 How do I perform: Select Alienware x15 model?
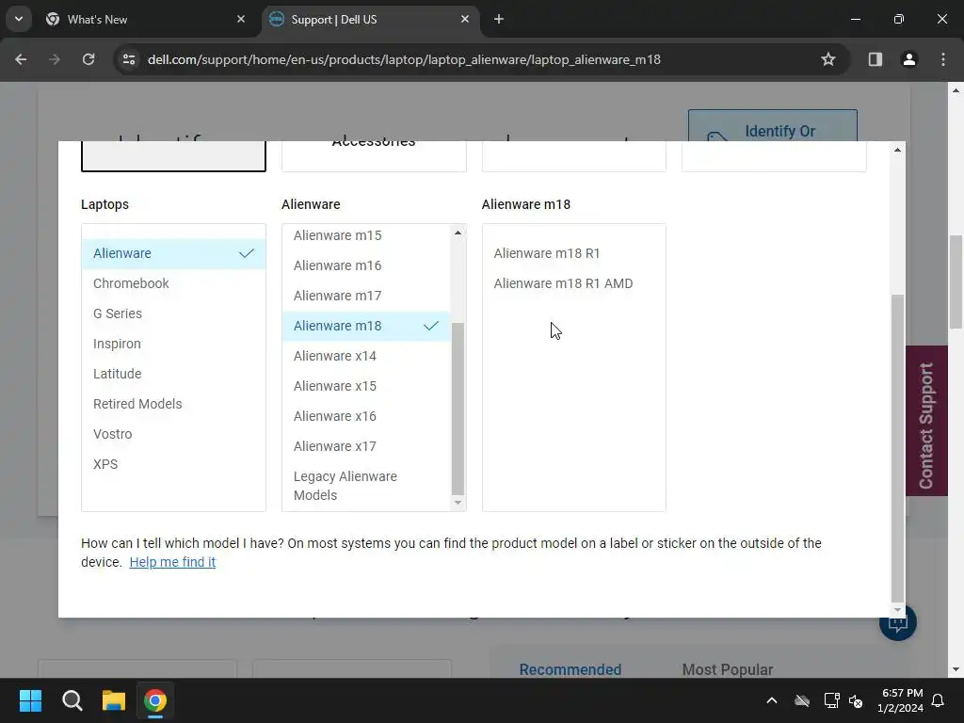click(366, 386)
